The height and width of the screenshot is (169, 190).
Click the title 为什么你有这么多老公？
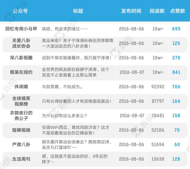(x=64, y=116)
